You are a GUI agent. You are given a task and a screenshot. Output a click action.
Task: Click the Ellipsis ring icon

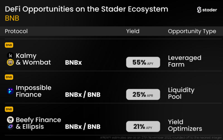click(x=10, y=127)
